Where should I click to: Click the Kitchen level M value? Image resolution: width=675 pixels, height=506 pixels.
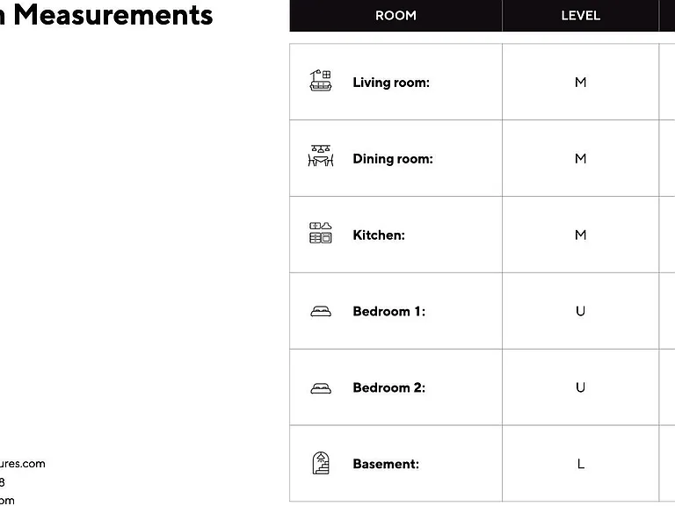[x=580, y=235]
